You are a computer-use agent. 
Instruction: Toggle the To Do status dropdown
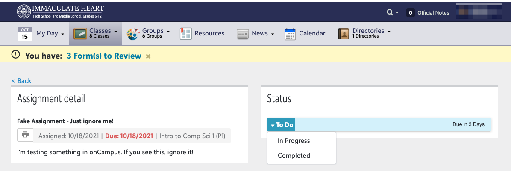click(282, 125)
